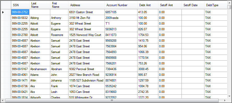This screenshot has height=103, width=232.
Task: Select the highlighted SSN cell 999-00-2752
Action: click(x=20, y=12)
